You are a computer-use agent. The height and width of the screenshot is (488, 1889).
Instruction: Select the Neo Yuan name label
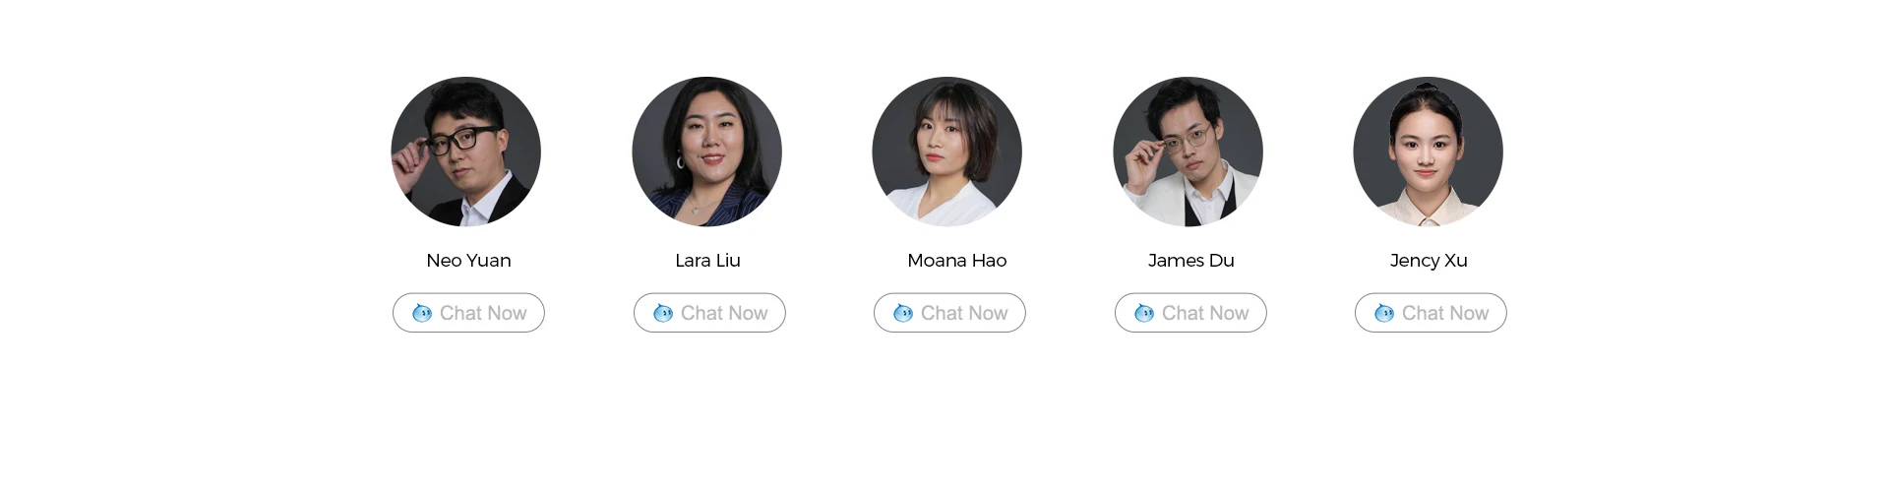coord(468,261)
